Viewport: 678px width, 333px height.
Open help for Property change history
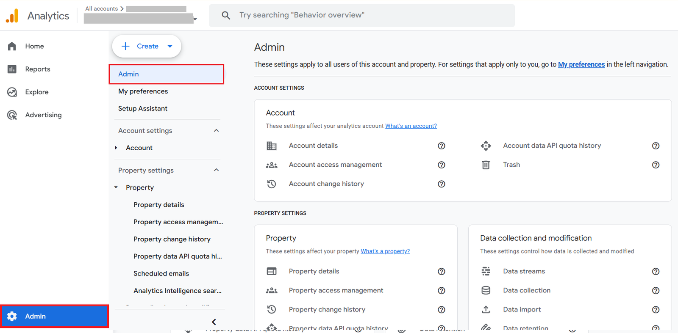442,310
